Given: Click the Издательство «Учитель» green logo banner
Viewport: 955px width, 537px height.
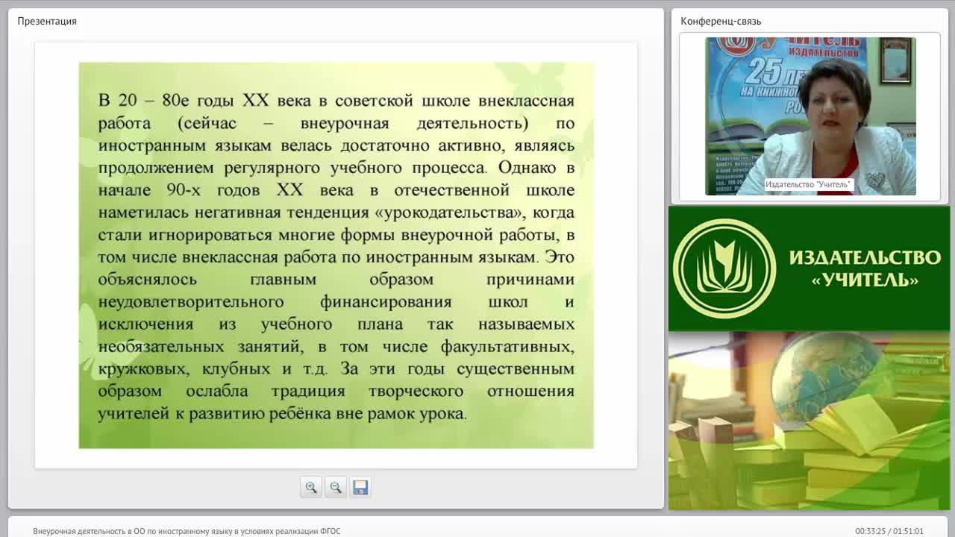Looking at the screenshot, I should (x=810, y=268).
